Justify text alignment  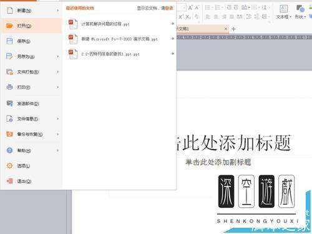(x=232, y=17)
